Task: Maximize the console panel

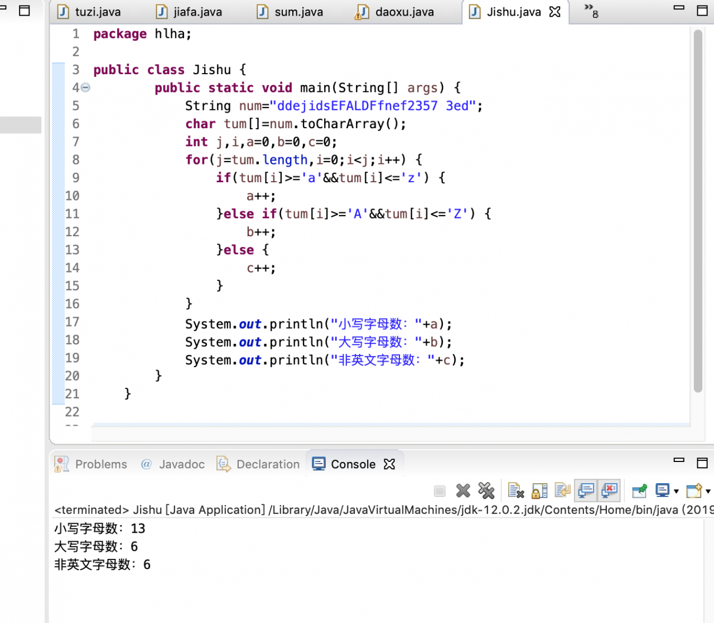Action: pos(702,463)
